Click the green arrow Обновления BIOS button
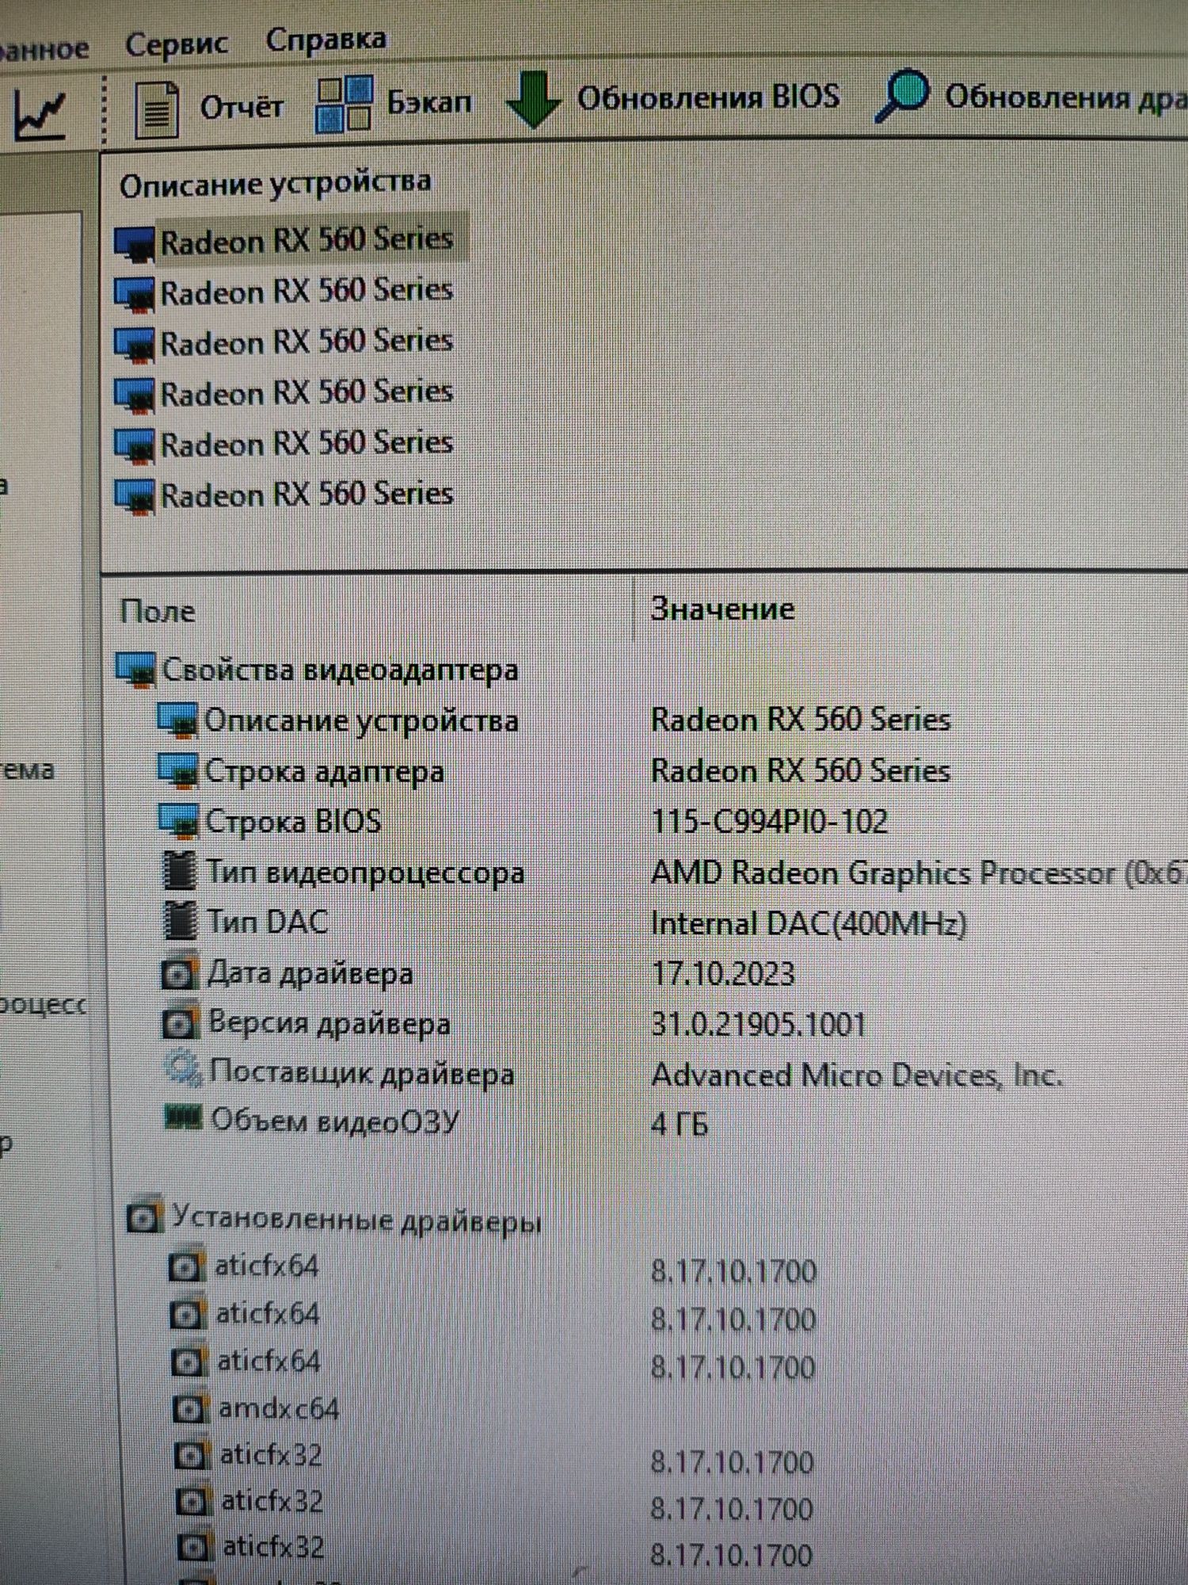Screen dimensions: 1188x1585 tap(672, 98)
